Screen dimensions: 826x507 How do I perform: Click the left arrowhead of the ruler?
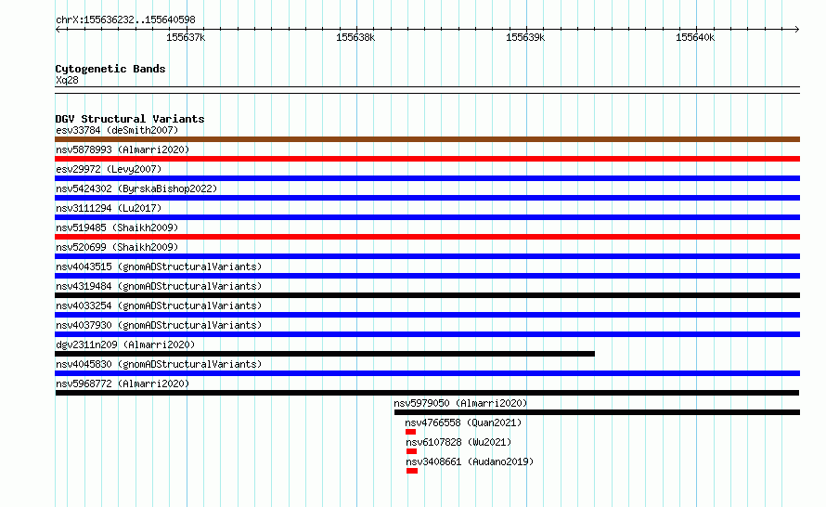[x=58, y=29]
